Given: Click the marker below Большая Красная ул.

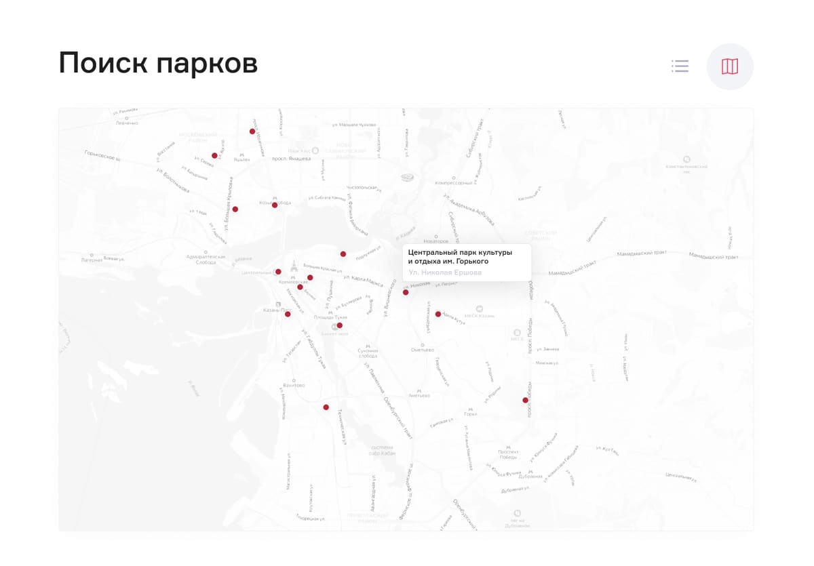Looking at the screenshot, I should tap(310, 277).
